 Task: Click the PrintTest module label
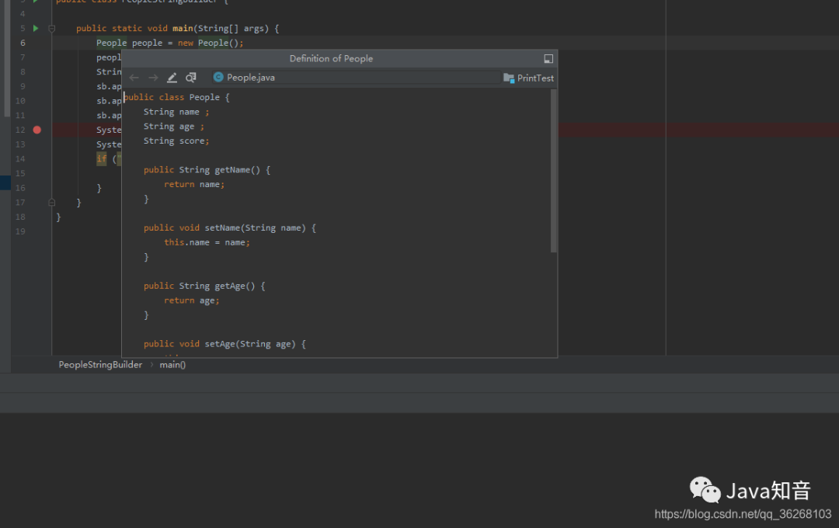click(535, 78)
